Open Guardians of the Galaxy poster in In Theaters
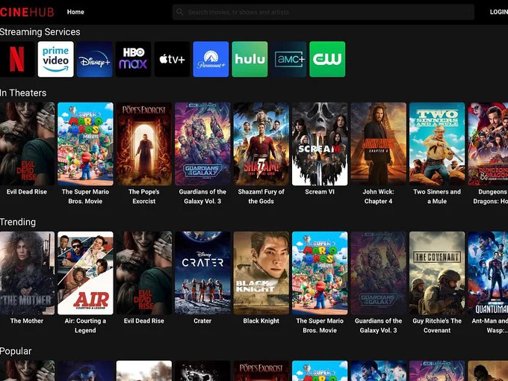 pyautogui.click(x=202, y=144)
